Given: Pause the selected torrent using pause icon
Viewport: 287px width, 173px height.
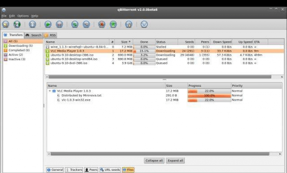Looking at the screenshot, I should click(x=59, y=25).
